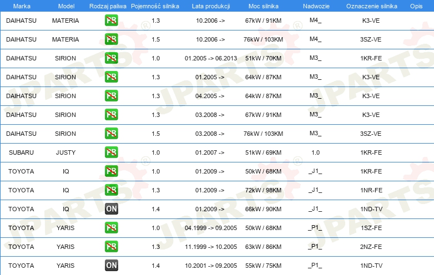434x275 pixels.
Task: Click MATERIA model in the 1.5 engine row
Action: point(65,39)
